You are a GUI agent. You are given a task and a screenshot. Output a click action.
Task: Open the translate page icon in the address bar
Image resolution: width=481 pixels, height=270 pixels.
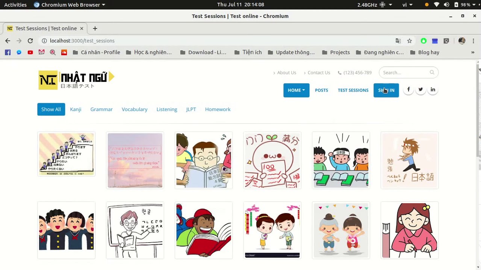click(x=398, y=40)
